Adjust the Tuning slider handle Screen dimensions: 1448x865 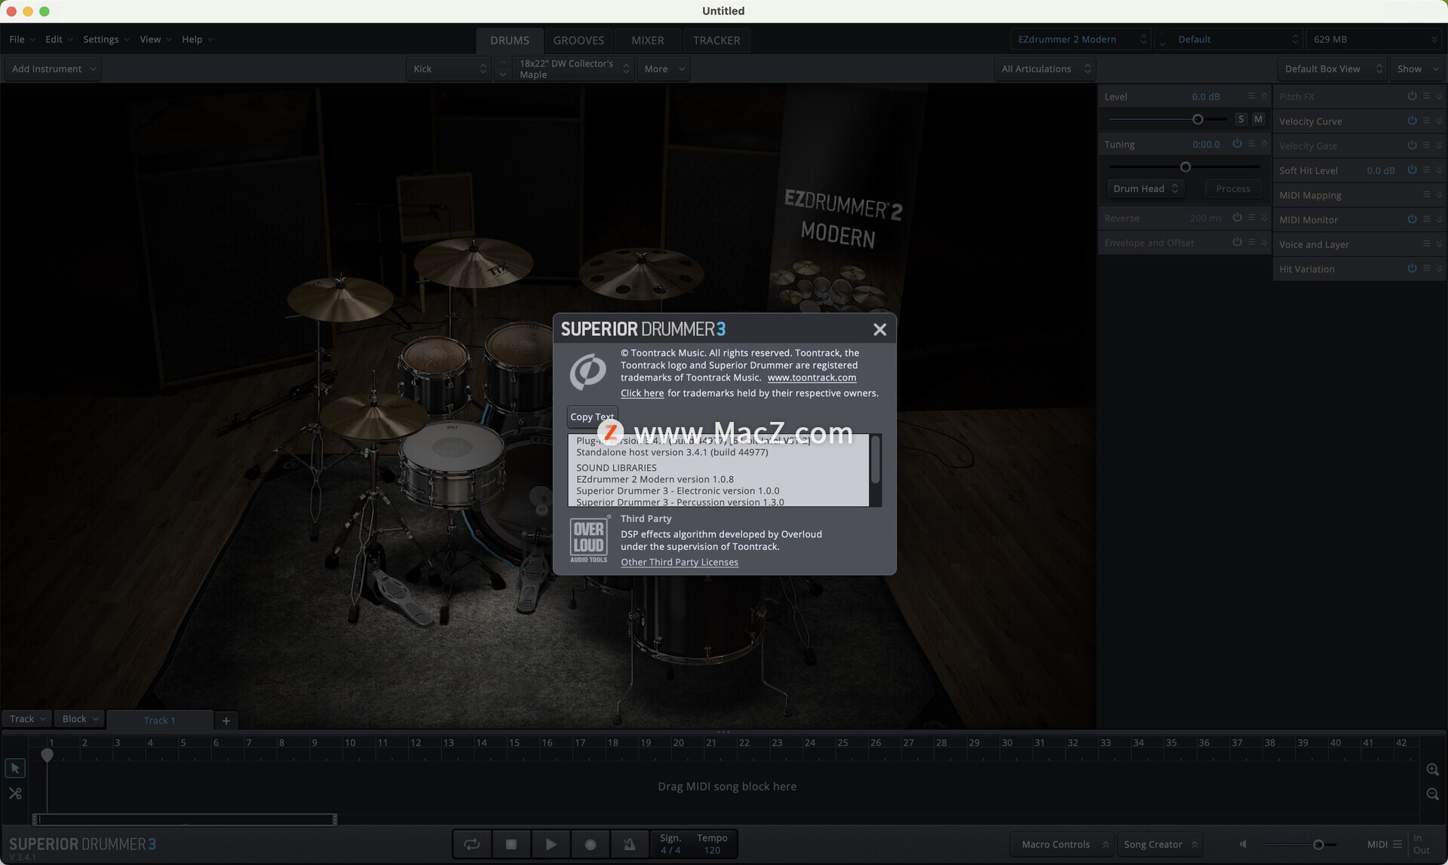[1186, 167]
